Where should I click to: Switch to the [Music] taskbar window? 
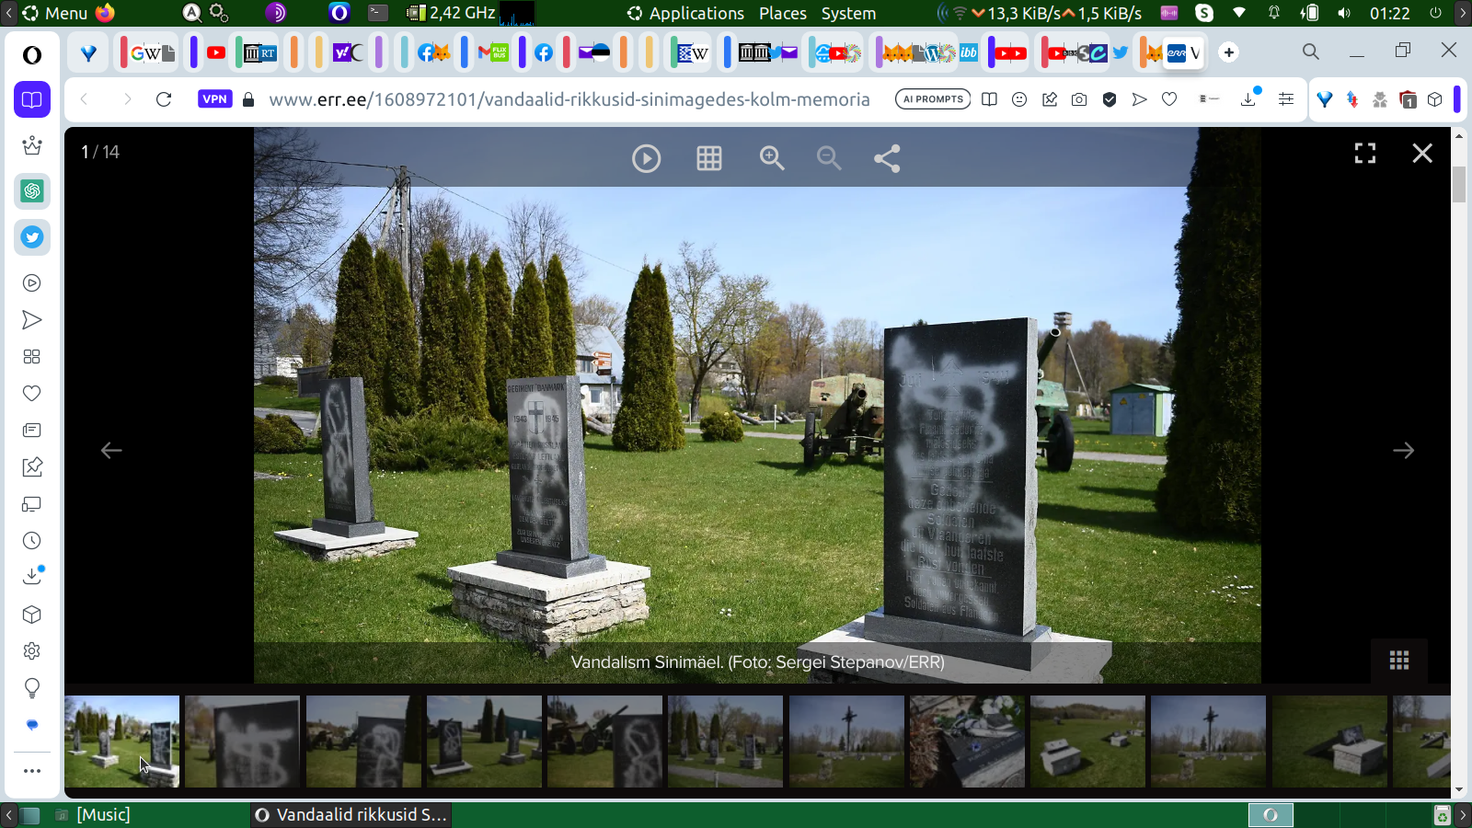[x=93, y=814]
